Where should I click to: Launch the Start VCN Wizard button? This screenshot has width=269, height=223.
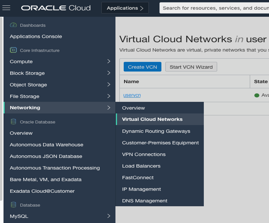(x=191, y=67)
